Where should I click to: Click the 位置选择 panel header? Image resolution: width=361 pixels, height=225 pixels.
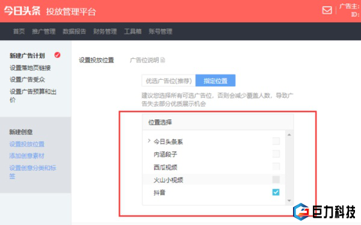point(218,122)
